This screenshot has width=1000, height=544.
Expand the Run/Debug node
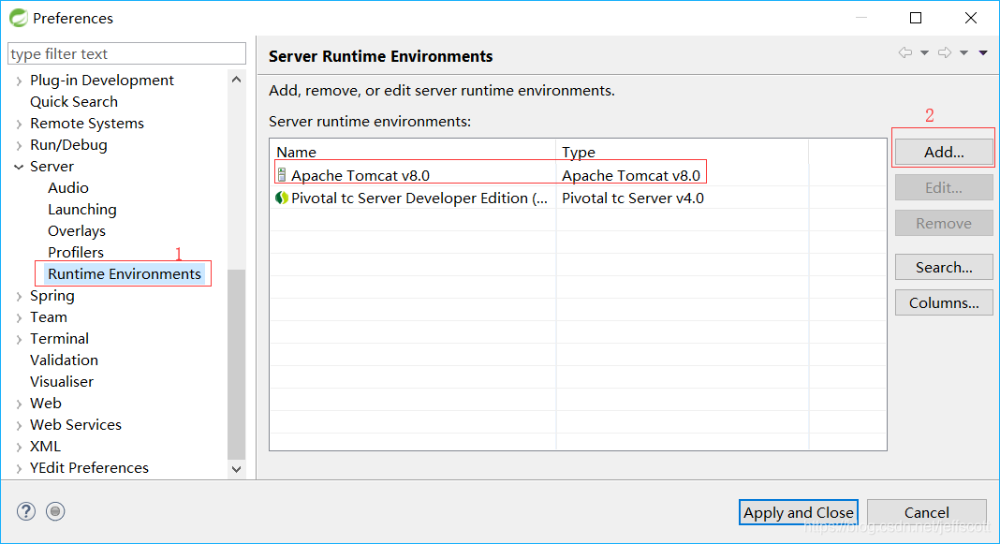[19, 146]
